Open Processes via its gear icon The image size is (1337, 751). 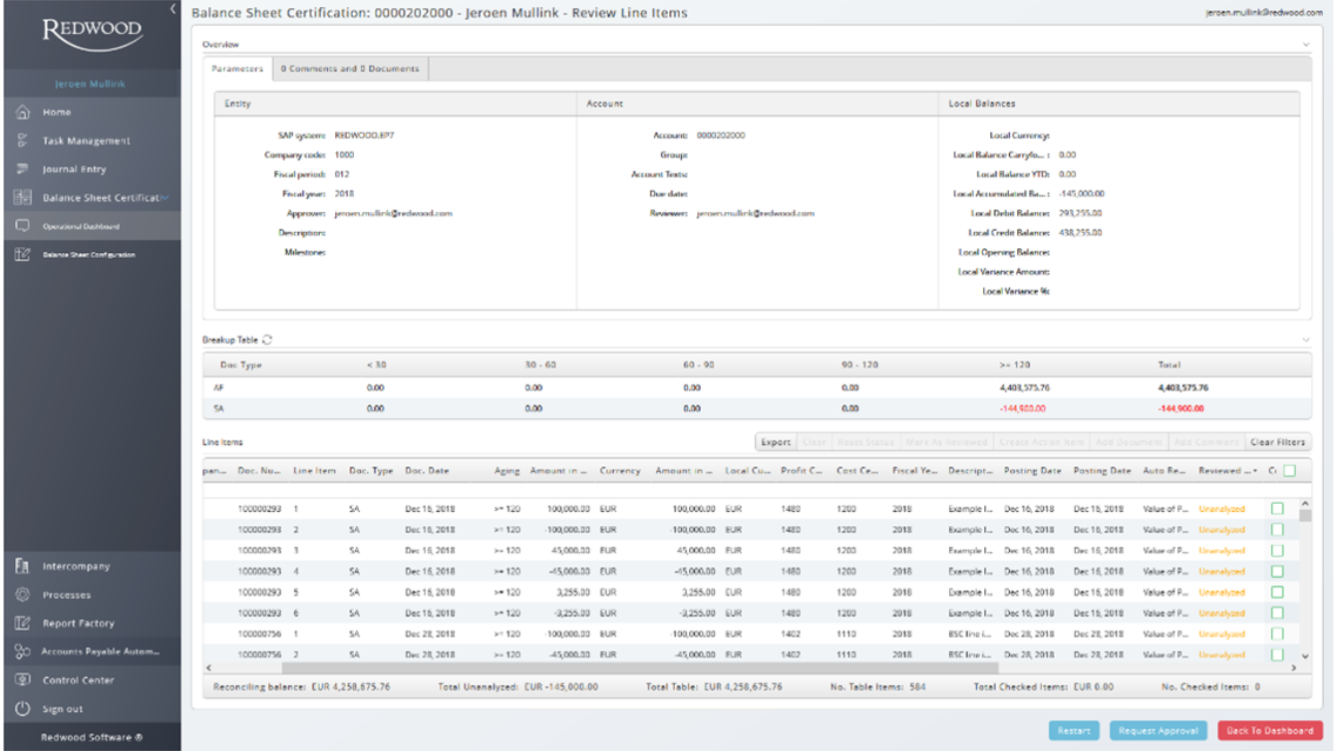pyautogui.click(x=22, y=595)
